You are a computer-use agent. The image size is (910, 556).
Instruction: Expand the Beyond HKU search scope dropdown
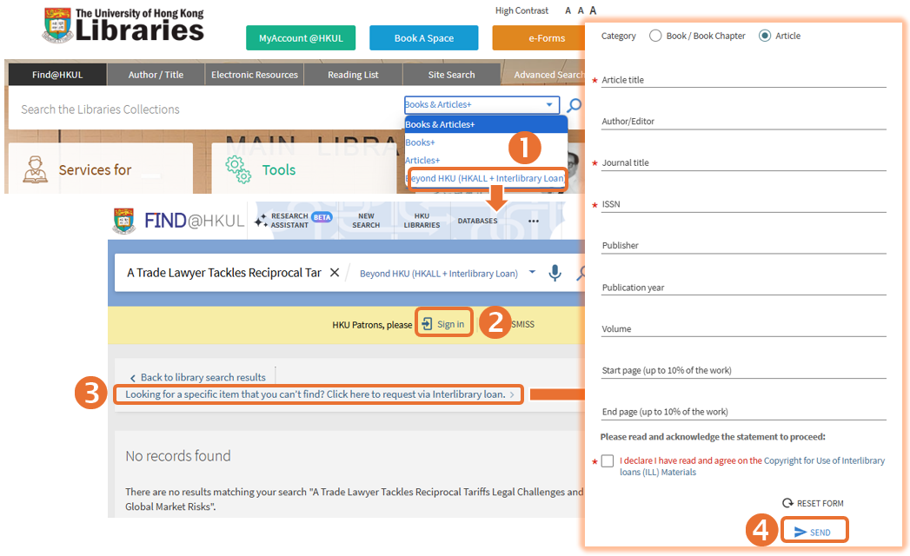pos(532,273)
